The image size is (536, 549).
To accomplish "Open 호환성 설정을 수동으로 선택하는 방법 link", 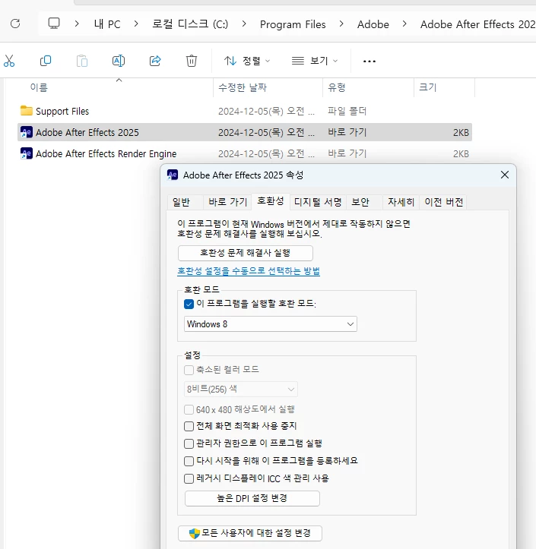I will 249,270.
